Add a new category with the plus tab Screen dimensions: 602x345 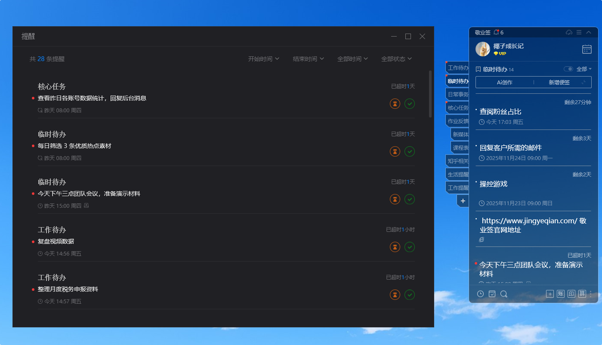point(463,201)
